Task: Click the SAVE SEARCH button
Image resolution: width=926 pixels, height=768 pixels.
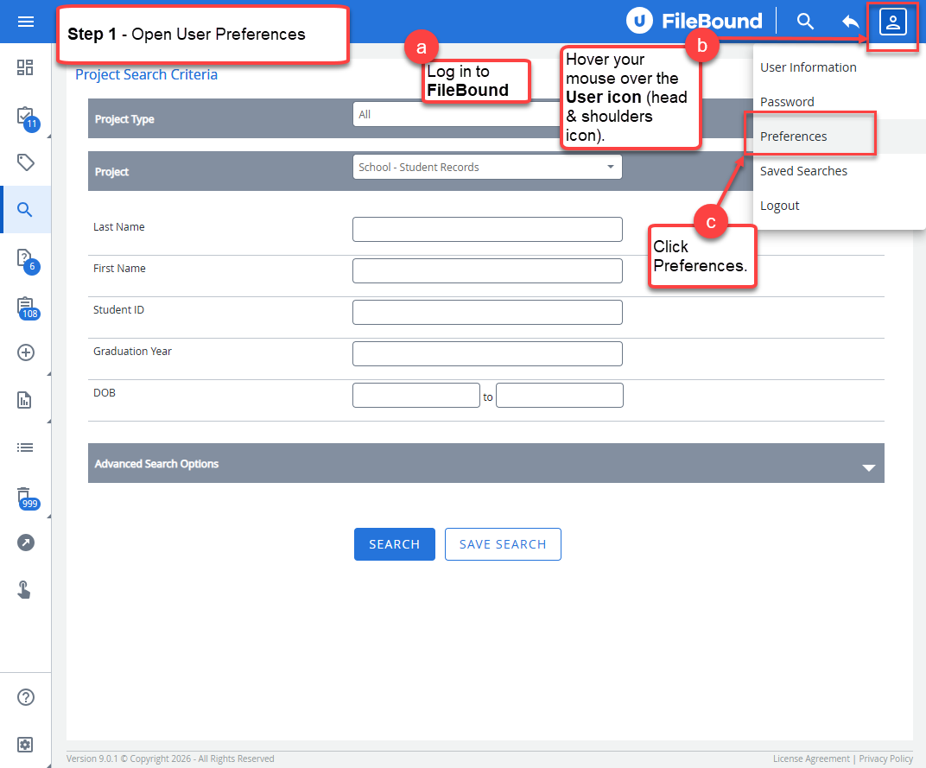Action: point(503,544)
